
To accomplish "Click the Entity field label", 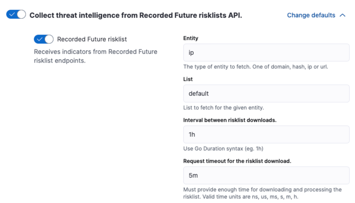I will click(x=191, y=38).
